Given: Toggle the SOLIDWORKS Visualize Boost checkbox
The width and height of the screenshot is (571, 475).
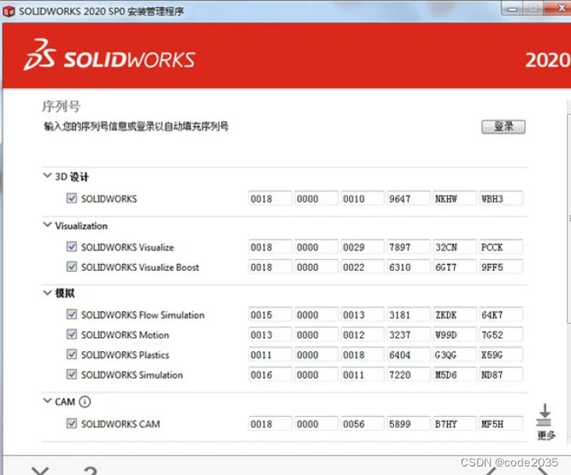Looking at the screenshot, I should [x=72, y=267].
